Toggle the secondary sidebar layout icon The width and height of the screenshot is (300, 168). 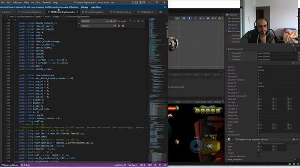(x=140, y=2)
